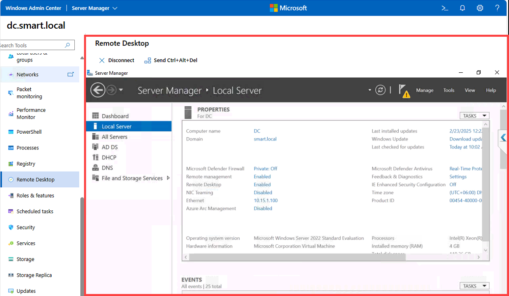Click the Microsoft logo
The image size is (509, 296).
(288, 8)
